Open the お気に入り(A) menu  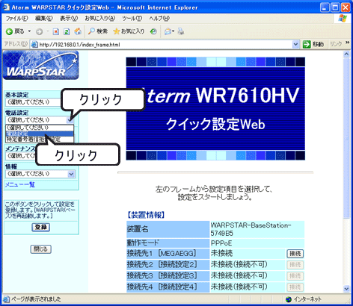pyautogui.click(x=100, y=19)
